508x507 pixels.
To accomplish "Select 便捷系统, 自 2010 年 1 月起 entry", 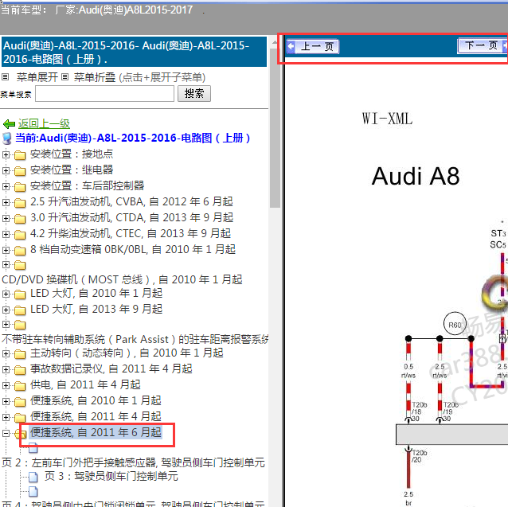I will [96, 401].
